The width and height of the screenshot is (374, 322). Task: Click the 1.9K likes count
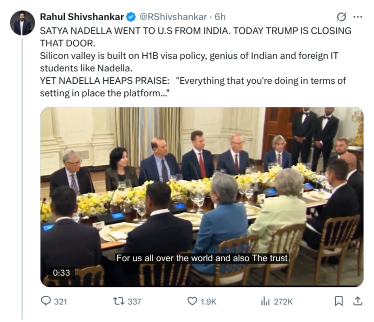(x=208, y=302)
